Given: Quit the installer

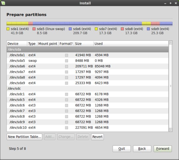Looking at the screenshot, I should coord(121,149).
